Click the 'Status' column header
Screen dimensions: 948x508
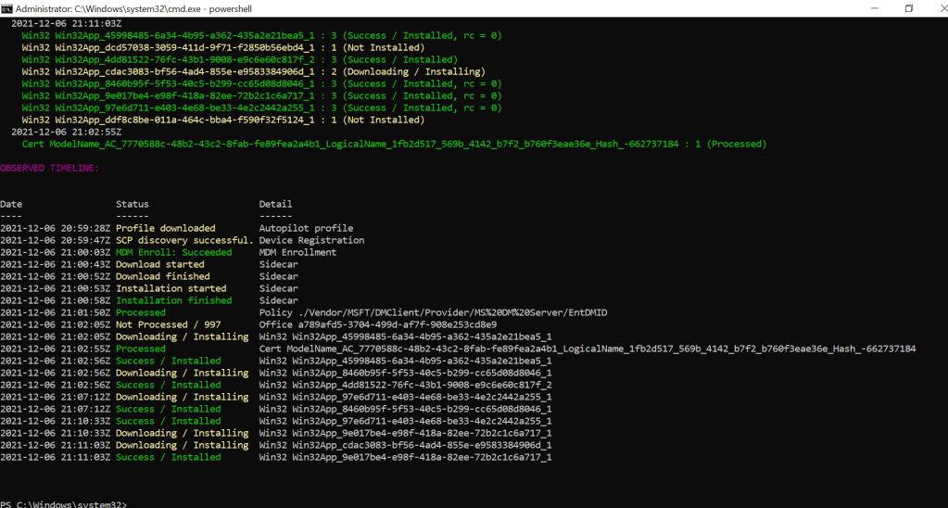click(132, 204)
